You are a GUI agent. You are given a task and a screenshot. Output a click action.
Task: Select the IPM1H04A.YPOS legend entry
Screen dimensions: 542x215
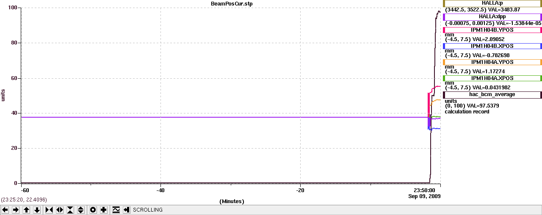click(x=492, y=62)
